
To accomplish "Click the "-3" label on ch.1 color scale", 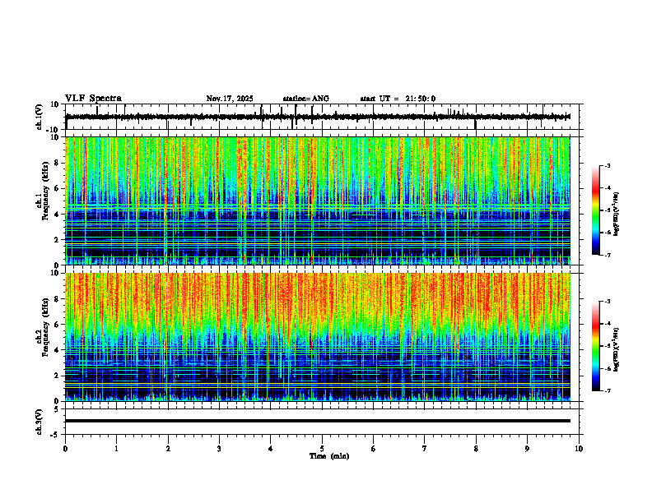I will pyautogui.click(x=608, y=165).
